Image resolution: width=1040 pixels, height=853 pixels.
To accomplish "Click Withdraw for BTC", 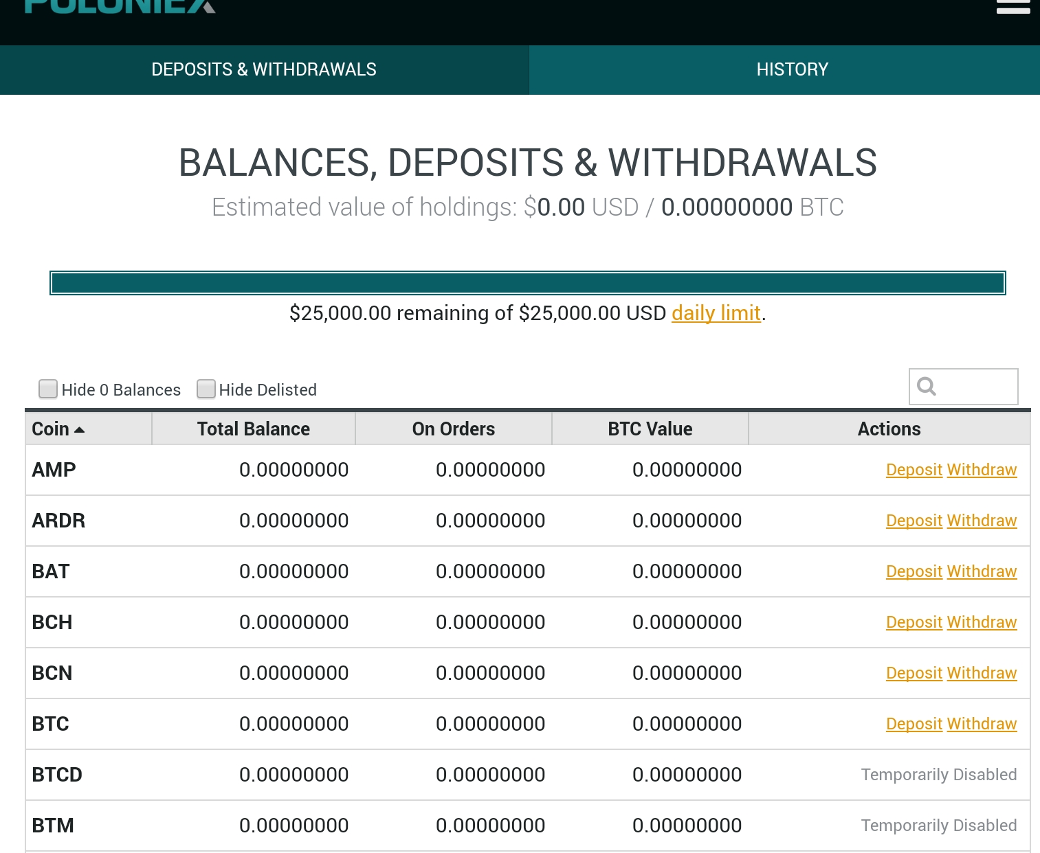I will (982, 724).
